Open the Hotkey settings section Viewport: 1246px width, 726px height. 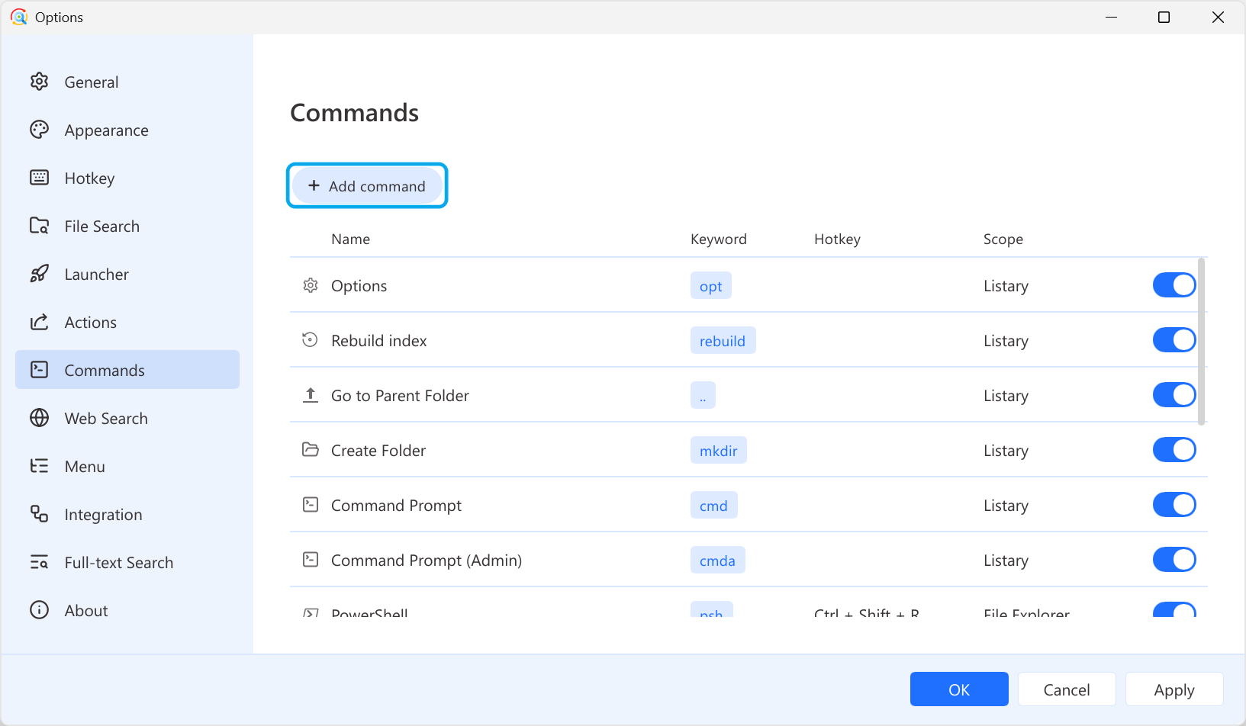click(127, 178)
